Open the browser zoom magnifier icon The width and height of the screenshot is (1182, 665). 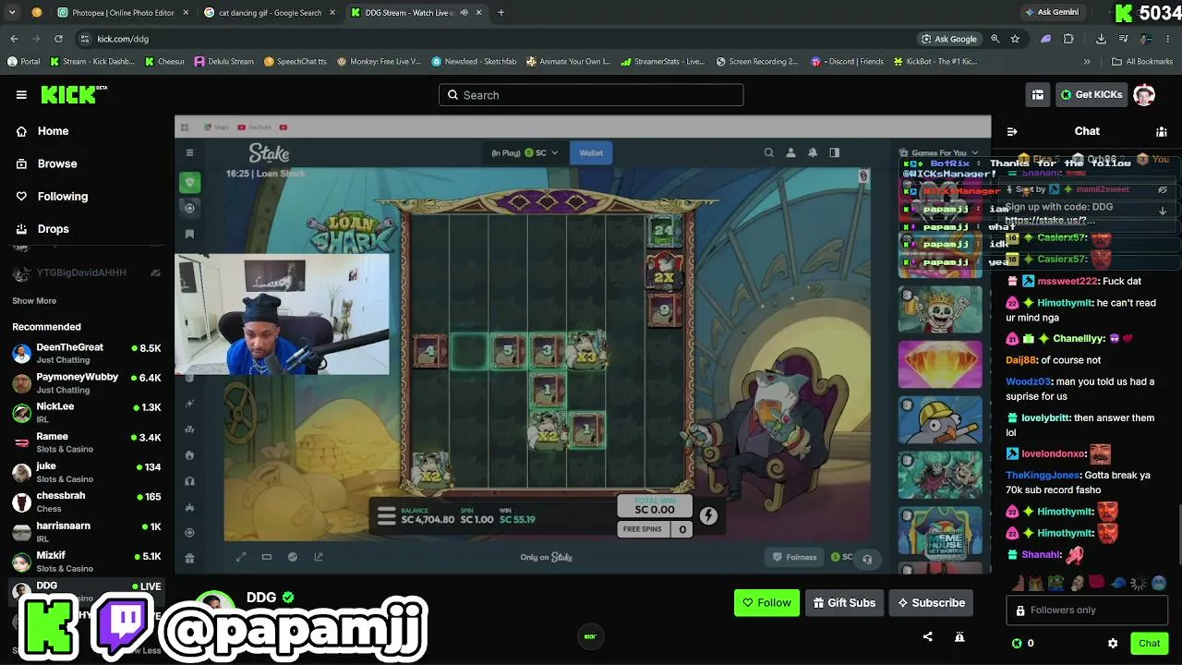tap(995, 39)
